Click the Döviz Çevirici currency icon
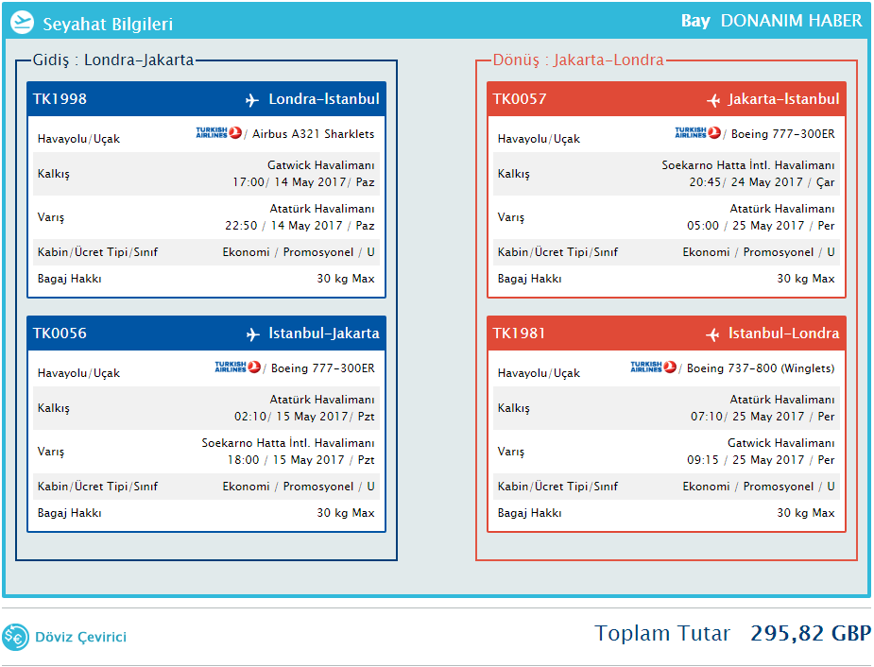 [16, 637]
